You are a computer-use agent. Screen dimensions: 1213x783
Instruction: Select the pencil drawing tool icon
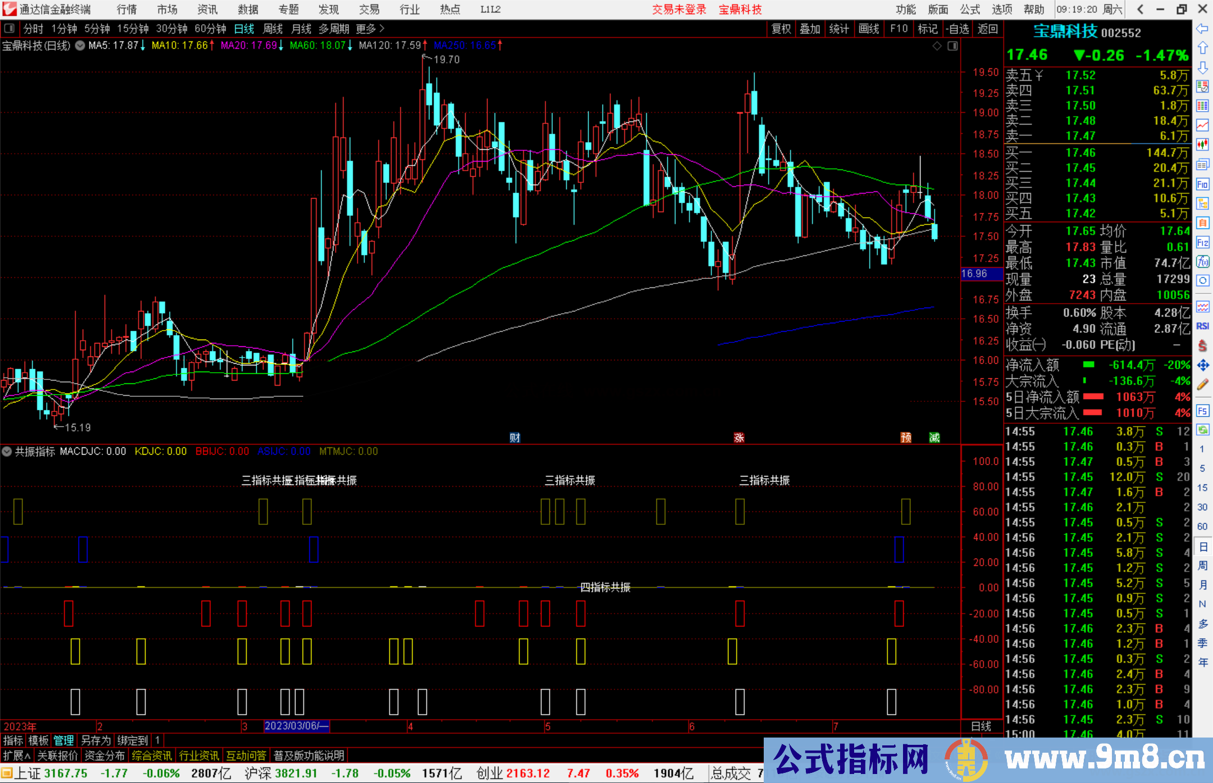tap(1202, 384)
